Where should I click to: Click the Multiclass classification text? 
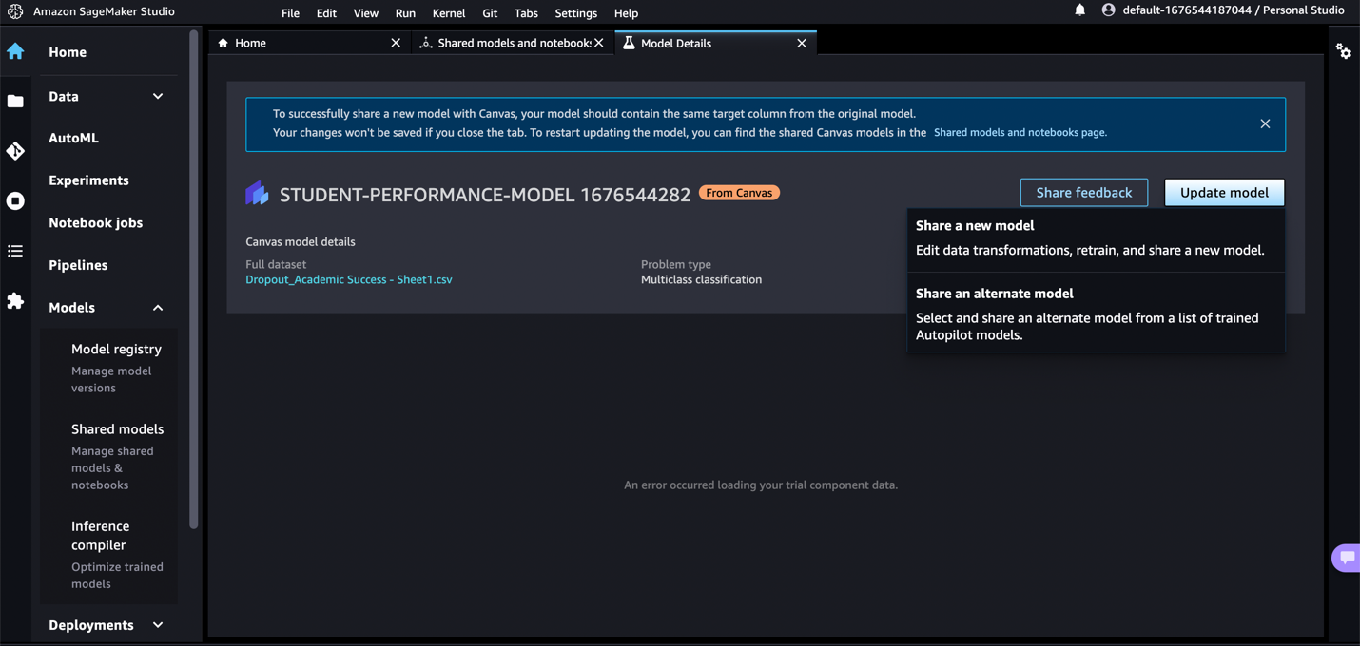[701, 279]
